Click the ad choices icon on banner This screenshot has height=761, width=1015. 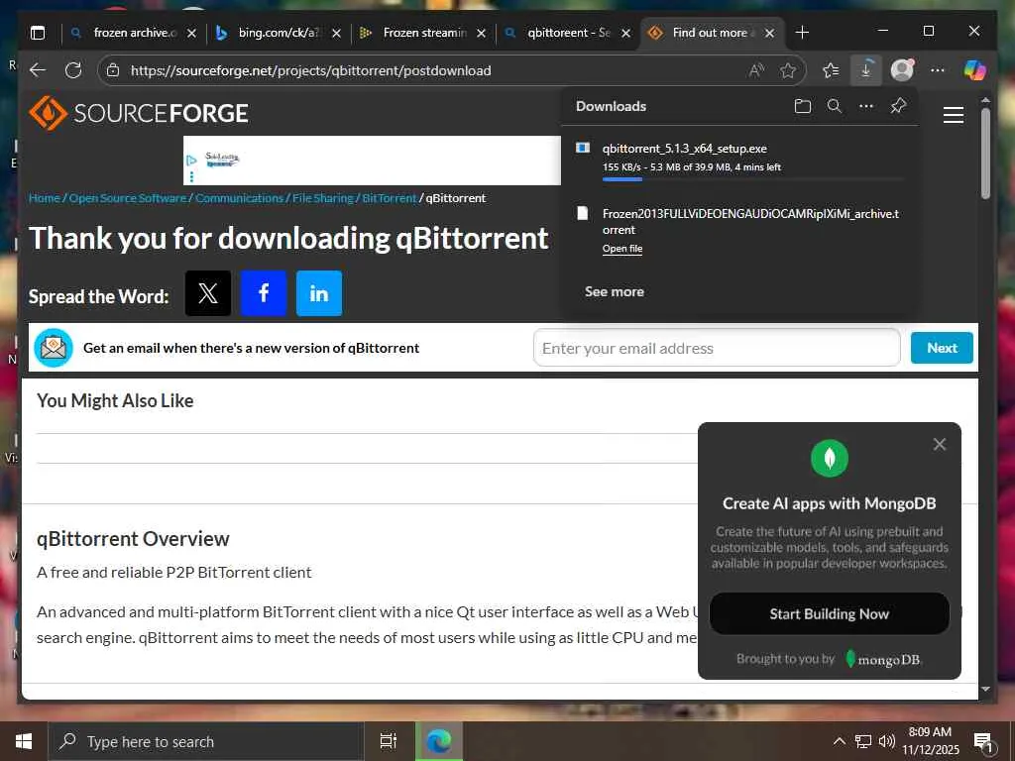(x=191, y=160)
